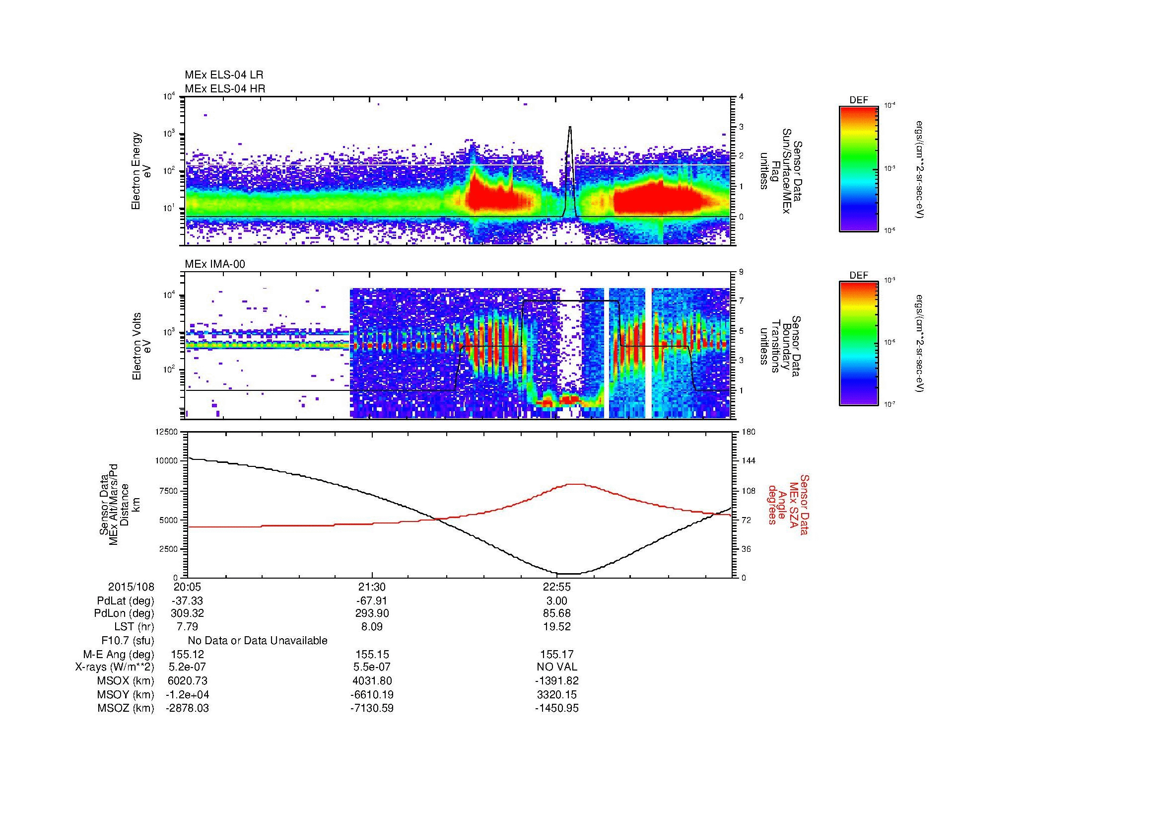
Task: Click the 2015/108 date label
Action: click(x=131, y=587)
